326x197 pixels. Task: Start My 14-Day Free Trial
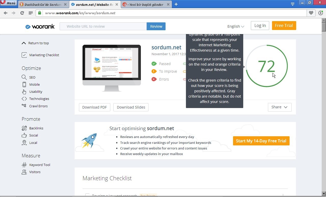261,141
